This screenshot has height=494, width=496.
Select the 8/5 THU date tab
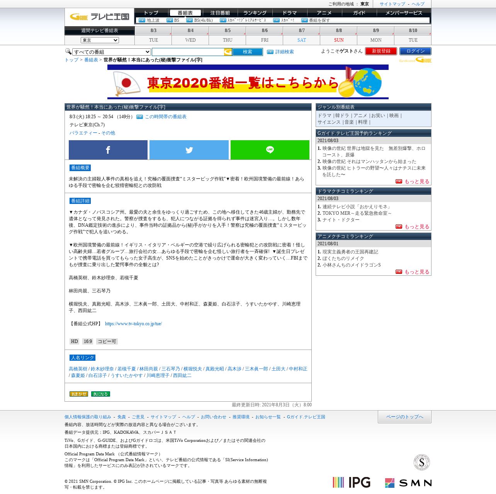pyautogui.click(x=228, y=35)
